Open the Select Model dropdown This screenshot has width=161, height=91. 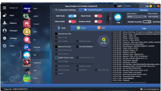pos(154,17)
